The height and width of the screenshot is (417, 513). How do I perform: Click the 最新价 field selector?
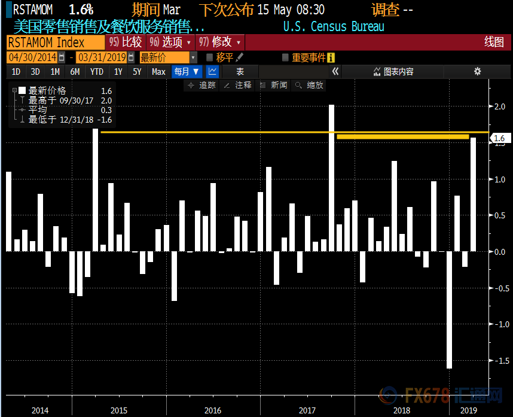tap(164, 57)
